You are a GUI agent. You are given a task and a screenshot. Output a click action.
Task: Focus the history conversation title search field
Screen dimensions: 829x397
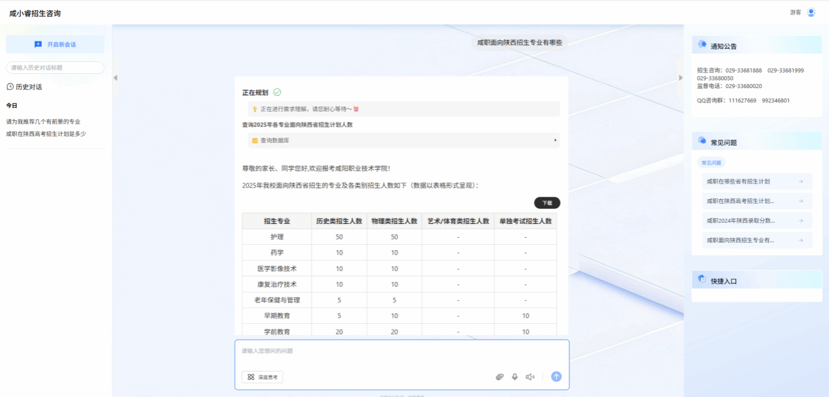(55, 67)
